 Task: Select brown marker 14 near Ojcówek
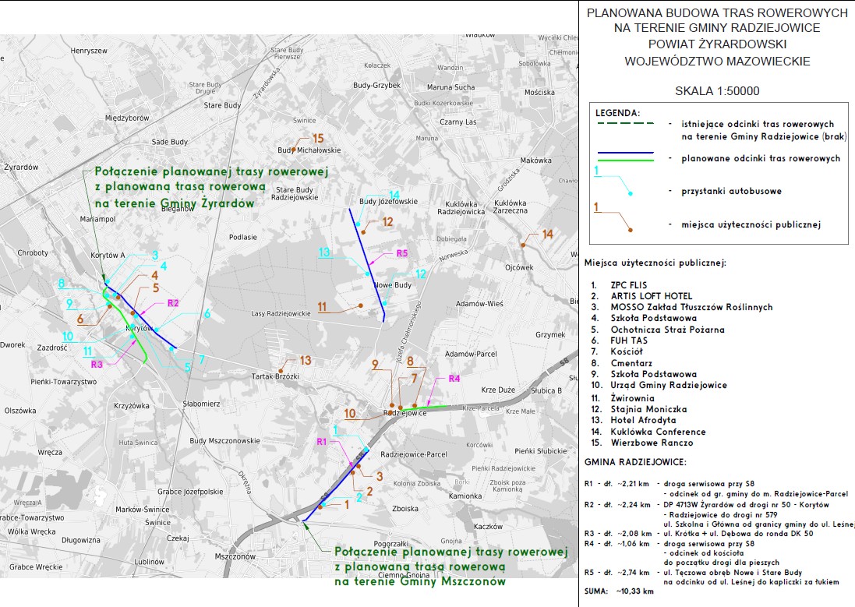tap(547, 234)
